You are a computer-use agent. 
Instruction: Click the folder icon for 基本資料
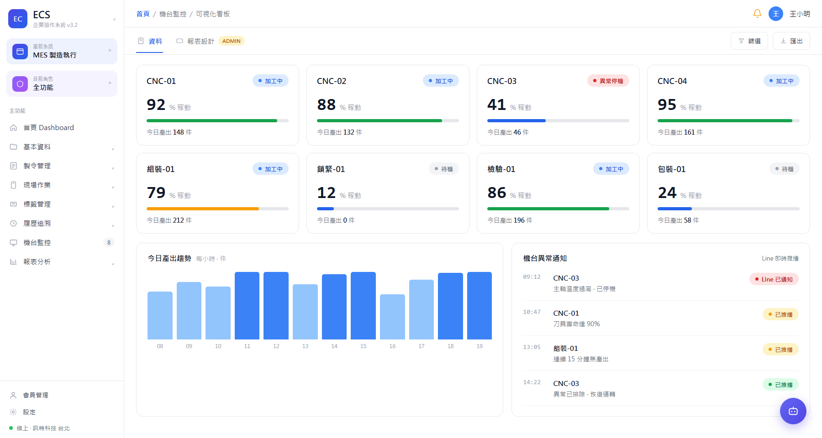click(14, 147)
